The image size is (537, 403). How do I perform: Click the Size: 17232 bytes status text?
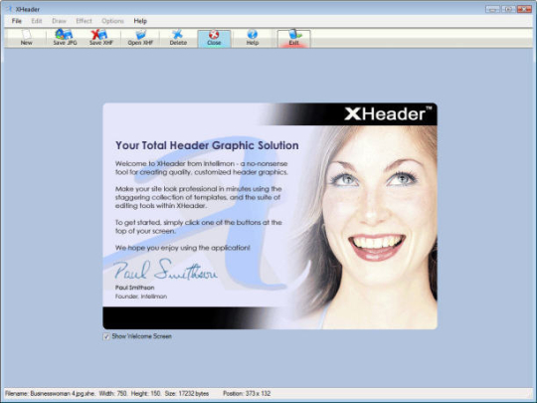[x=187, y=393]
